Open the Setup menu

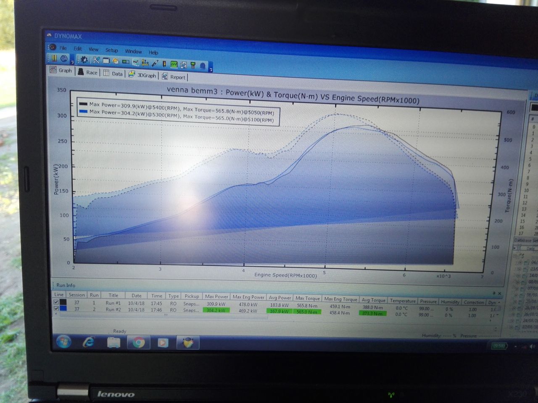click(x=111, y=50)
